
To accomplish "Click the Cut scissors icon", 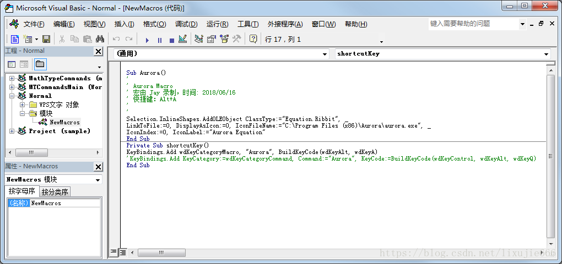I will pos(62,39).
